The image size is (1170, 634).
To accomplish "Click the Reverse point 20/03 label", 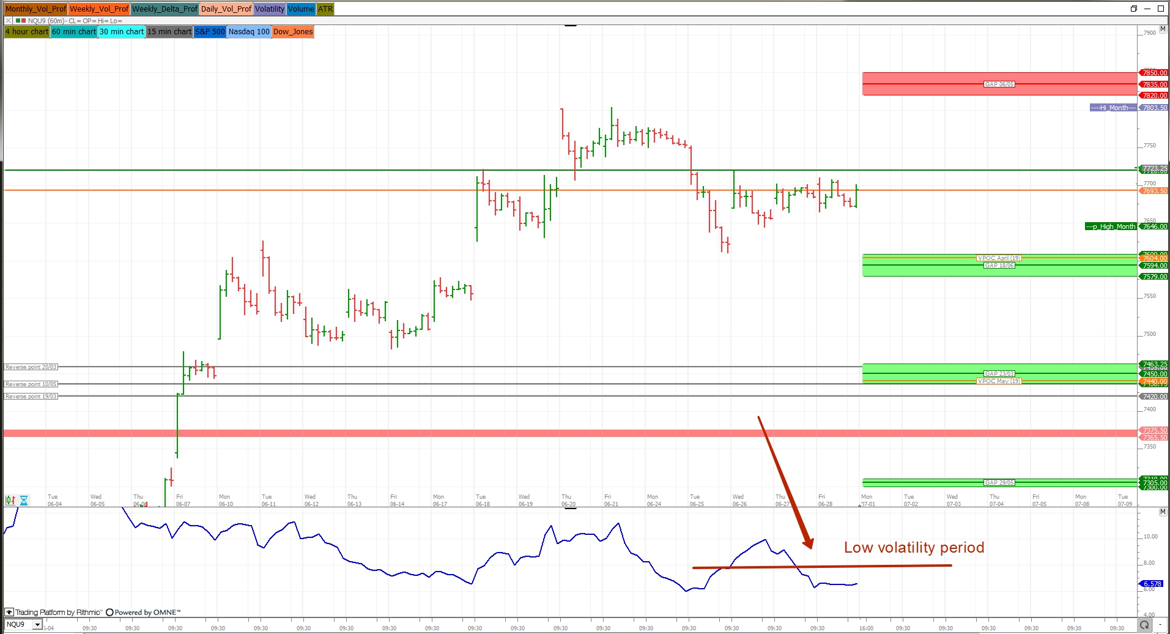I will (x=31, y=367).
